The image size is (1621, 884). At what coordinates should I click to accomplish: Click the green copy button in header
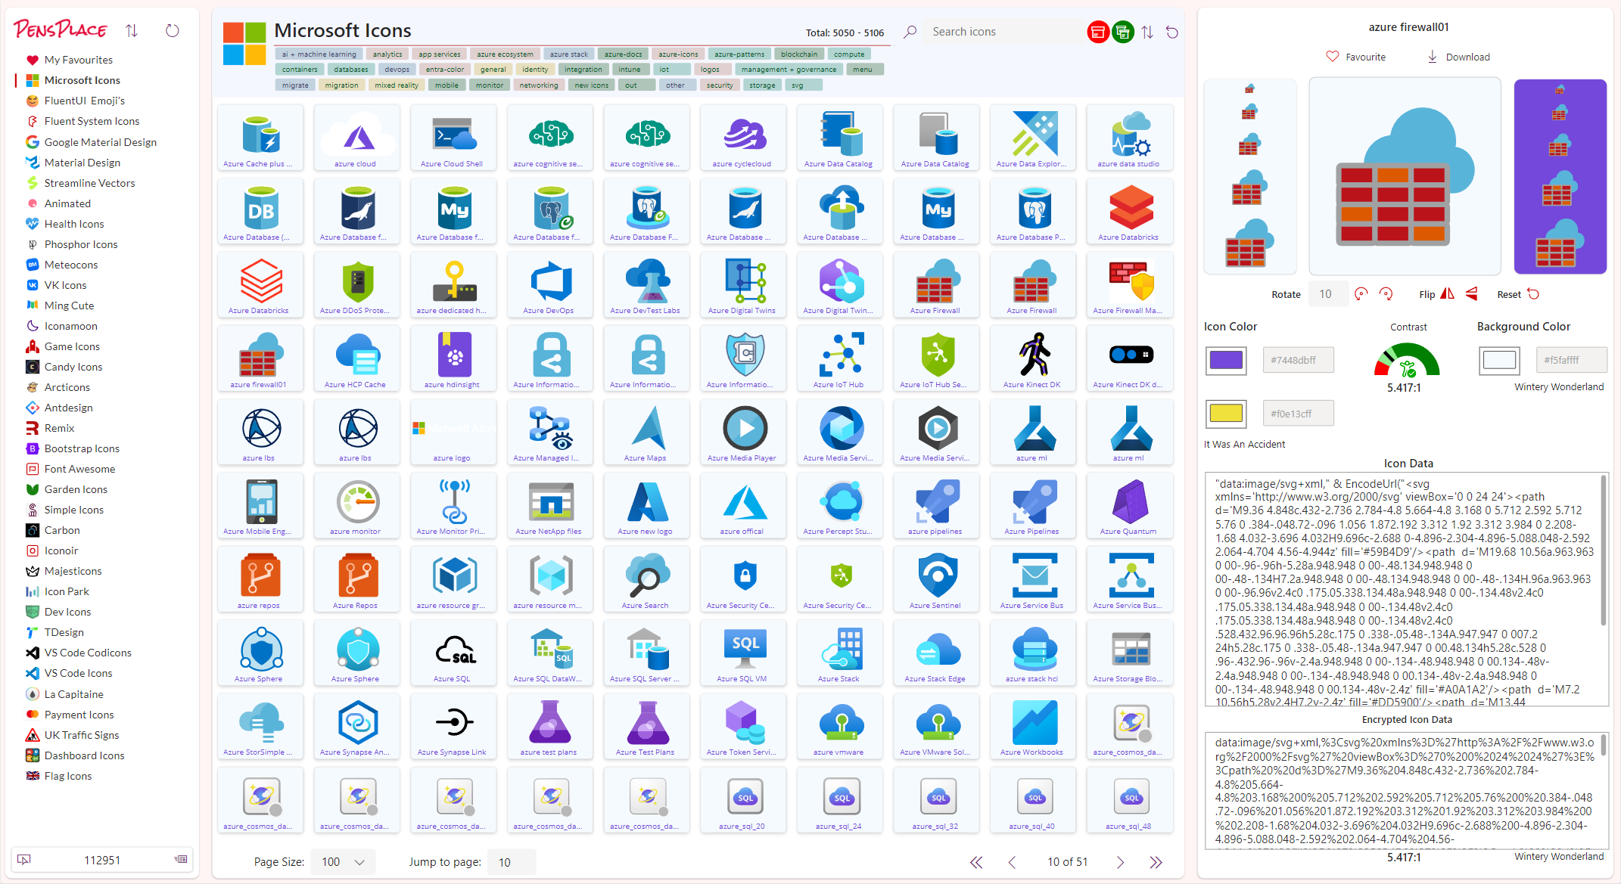click(1123, 32)
